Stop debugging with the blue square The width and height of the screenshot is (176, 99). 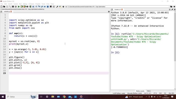(x=48, y=7)
